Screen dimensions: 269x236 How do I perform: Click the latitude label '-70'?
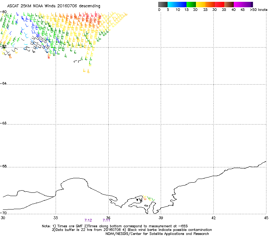[x=3, y=213]
